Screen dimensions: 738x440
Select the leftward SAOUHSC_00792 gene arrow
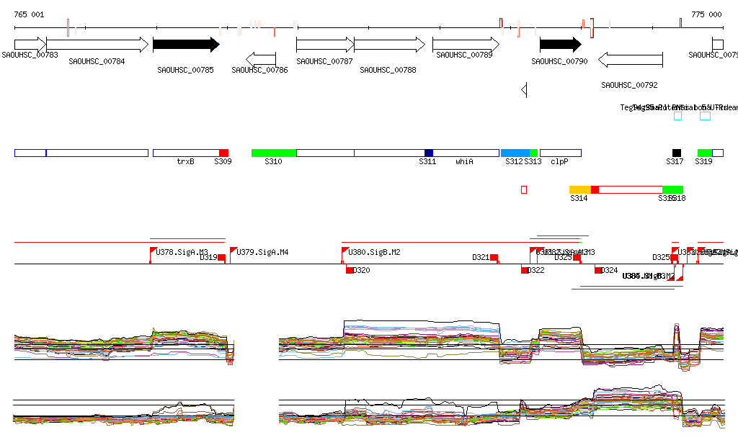(x=631, y=60)
